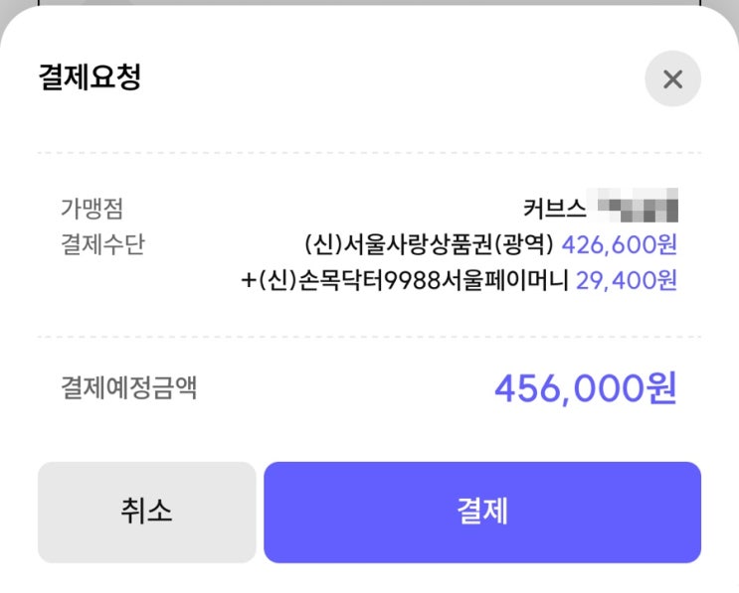Viewport: 739px width, 593px height.
Task: Click the 결제요청 dialog title
Action: (x=90, y=77)
